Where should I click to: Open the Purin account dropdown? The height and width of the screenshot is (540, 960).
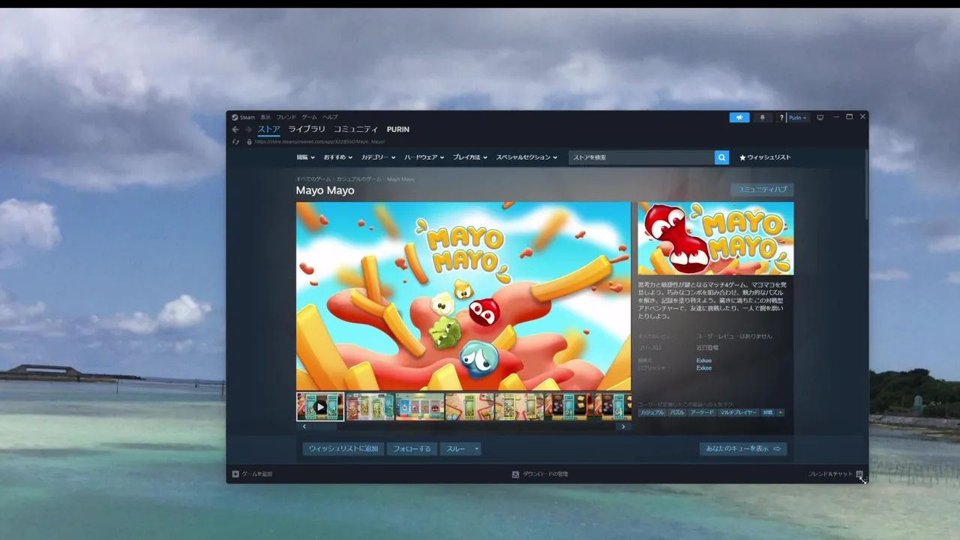(x=797, y=118)
